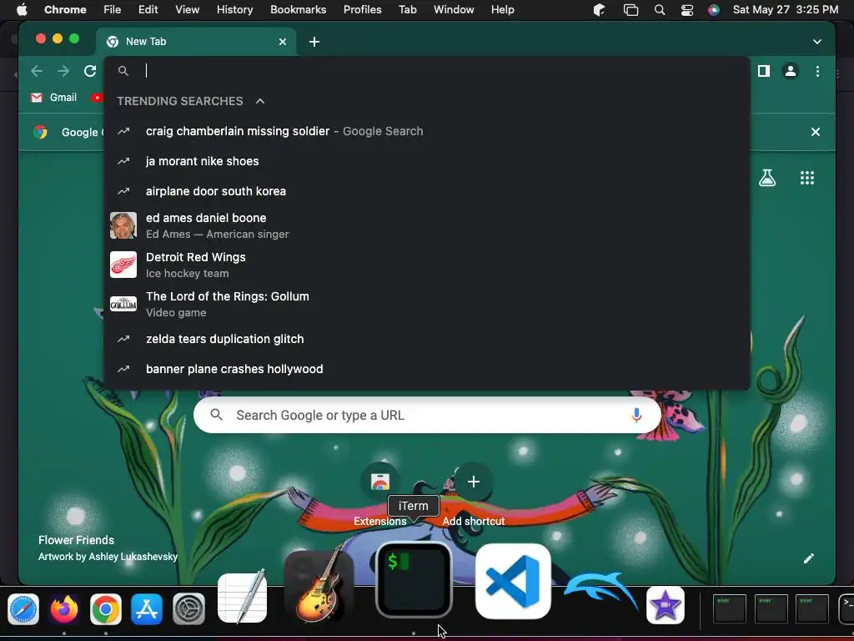Open Chrome Labs flask icon
Screen dimensions: 854x641
pos(767,178)
